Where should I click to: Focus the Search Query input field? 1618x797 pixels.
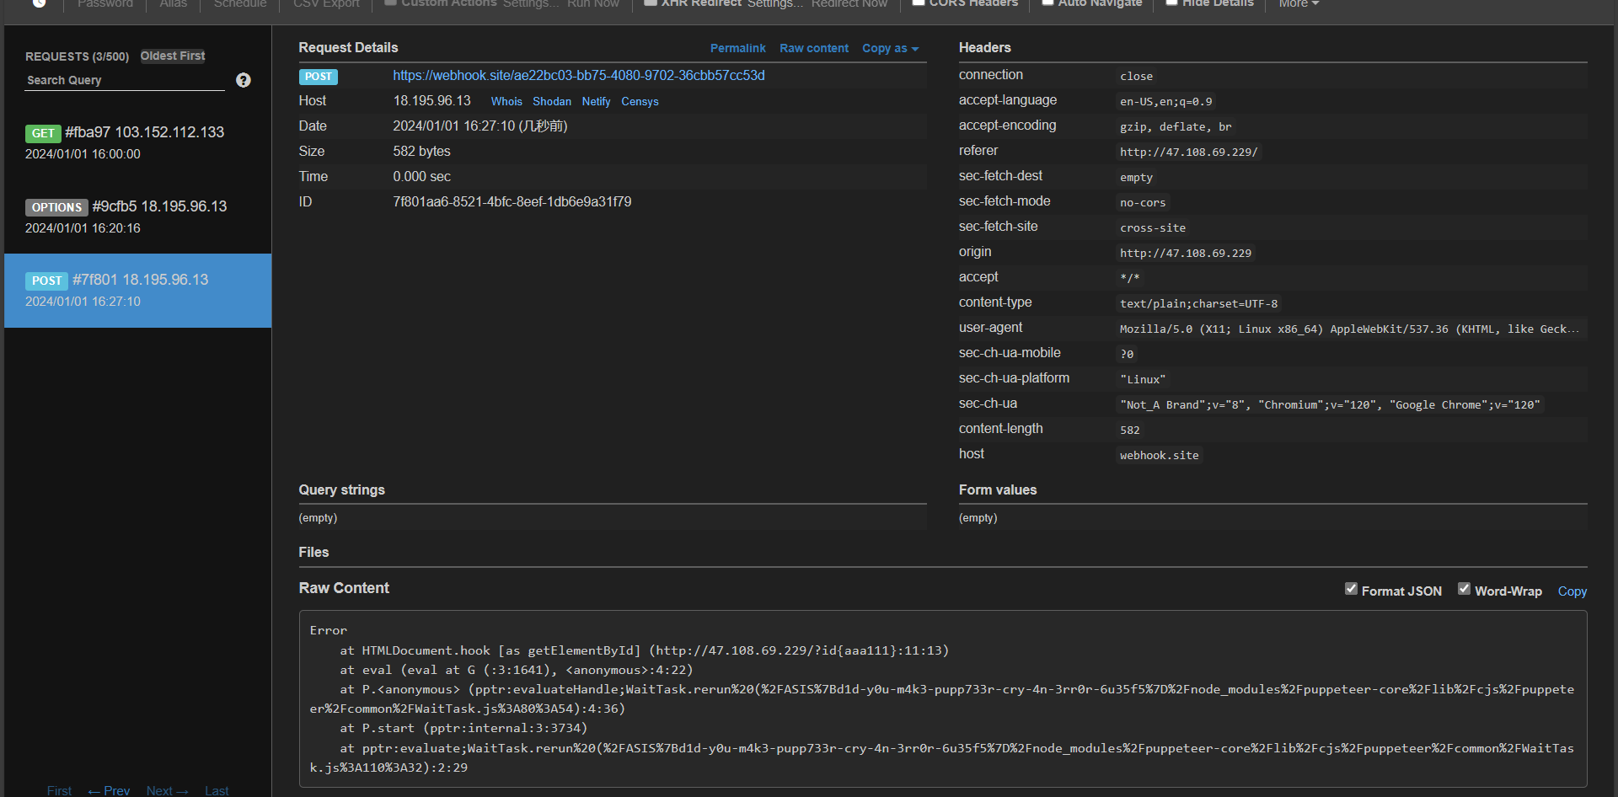pos(125,80)
